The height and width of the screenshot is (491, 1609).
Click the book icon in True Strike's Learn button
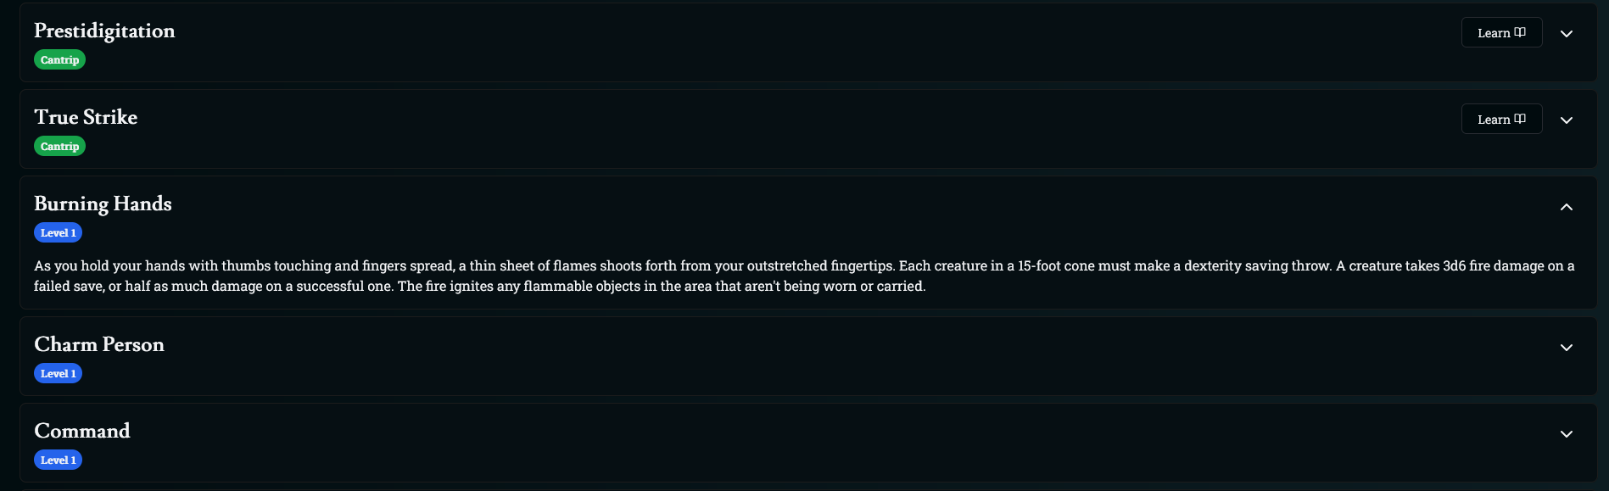pyautogui.click(x=1520, y=119)
